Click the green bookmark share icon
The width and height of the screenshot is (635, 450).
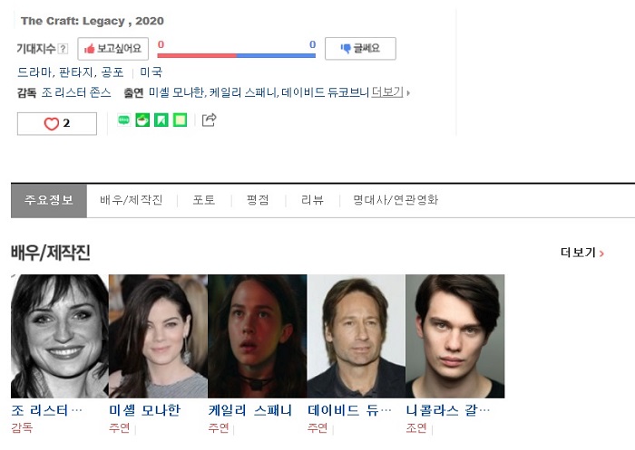[161, 120]
